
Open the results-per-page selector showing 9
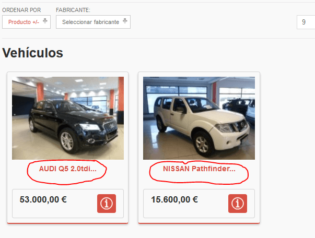point(306,22)
